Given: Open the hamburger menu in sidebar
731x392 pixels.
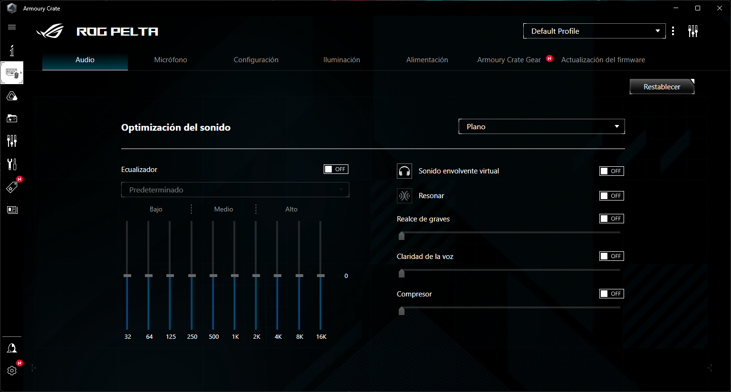Looking at the screenshot, I should [12, 27].
